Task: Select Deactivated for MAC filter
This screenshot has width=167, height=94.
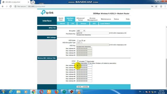Action: (86, 61)
